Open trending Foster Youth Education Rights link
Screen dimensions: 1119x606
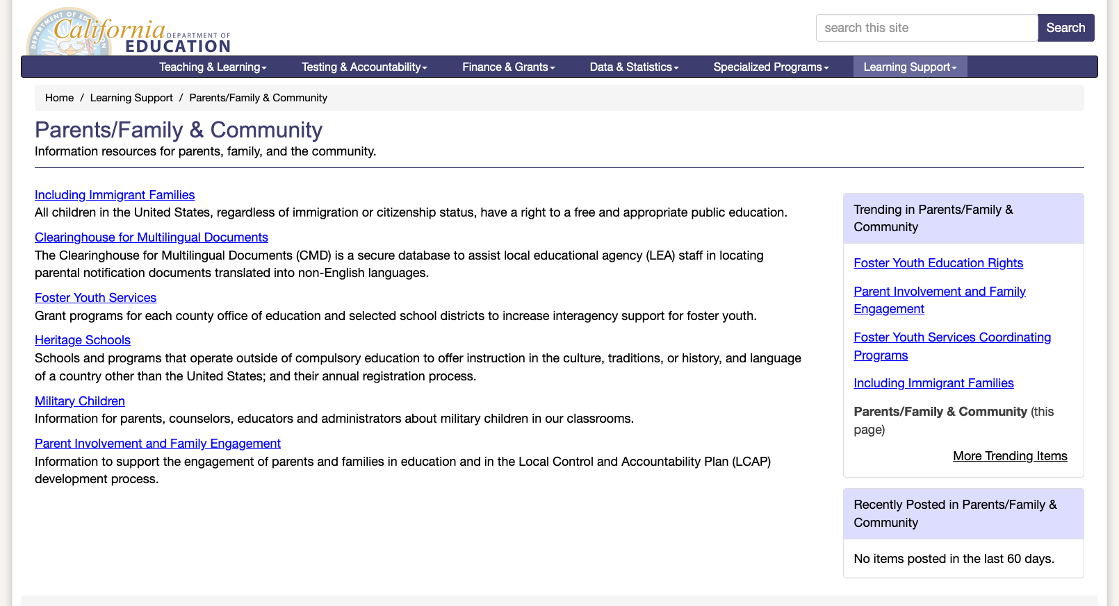pyautogui.click(x=938, y=263)
